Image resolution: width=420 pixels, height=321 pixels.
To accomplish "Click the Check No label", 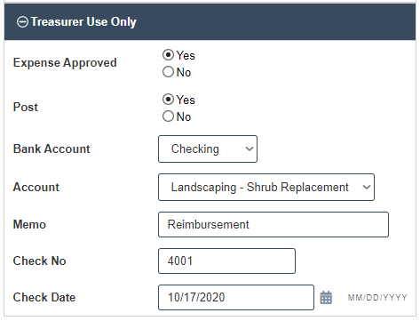I will coord(40,261).
